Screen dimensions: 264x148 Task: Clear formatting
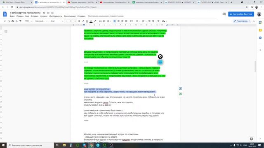click(x=158, y=21)
